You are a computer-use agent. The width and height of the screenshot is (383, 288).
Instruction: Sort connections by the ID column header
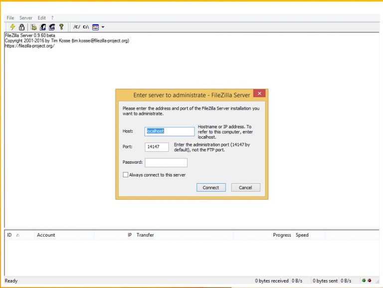coord(19,235)
